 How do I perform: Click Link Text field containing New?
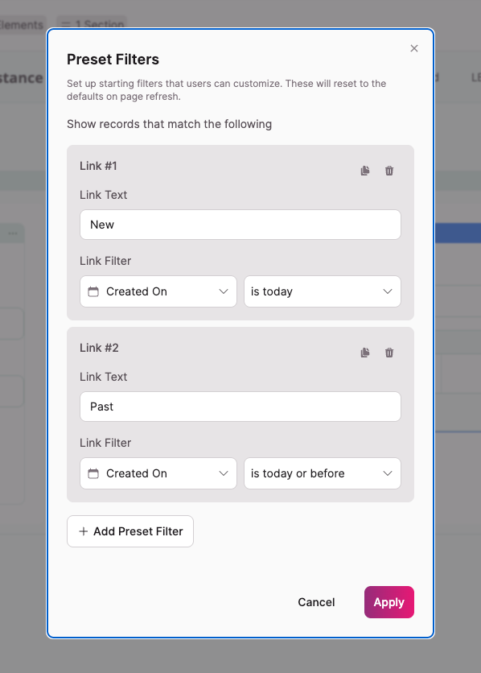point(240,225)
